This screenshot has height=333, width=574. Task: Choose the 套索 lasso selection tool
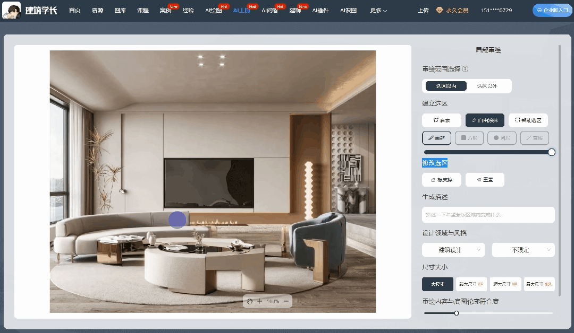coord(442,120)
